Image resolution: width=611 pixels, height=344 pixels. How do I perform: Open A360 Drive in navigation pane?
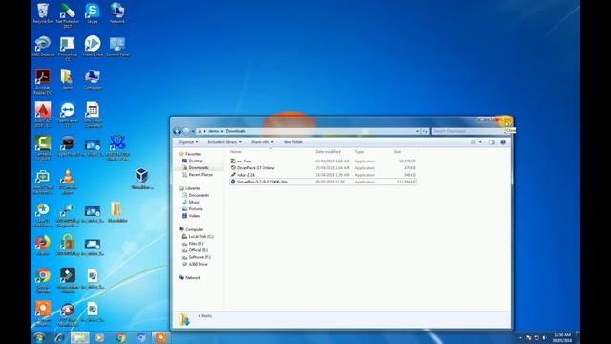coord(198,264)
